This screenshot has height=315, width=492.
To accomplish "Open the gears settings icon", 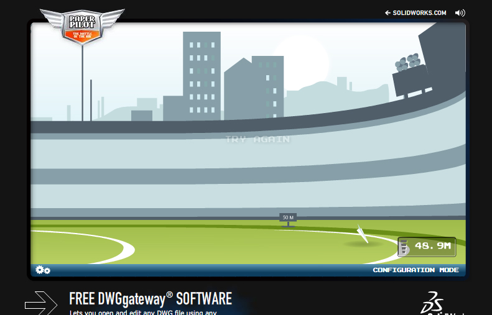I will coord(43,270).
